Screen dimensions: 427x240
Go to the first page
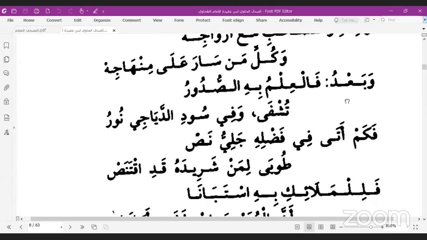[x=9, y=227]
